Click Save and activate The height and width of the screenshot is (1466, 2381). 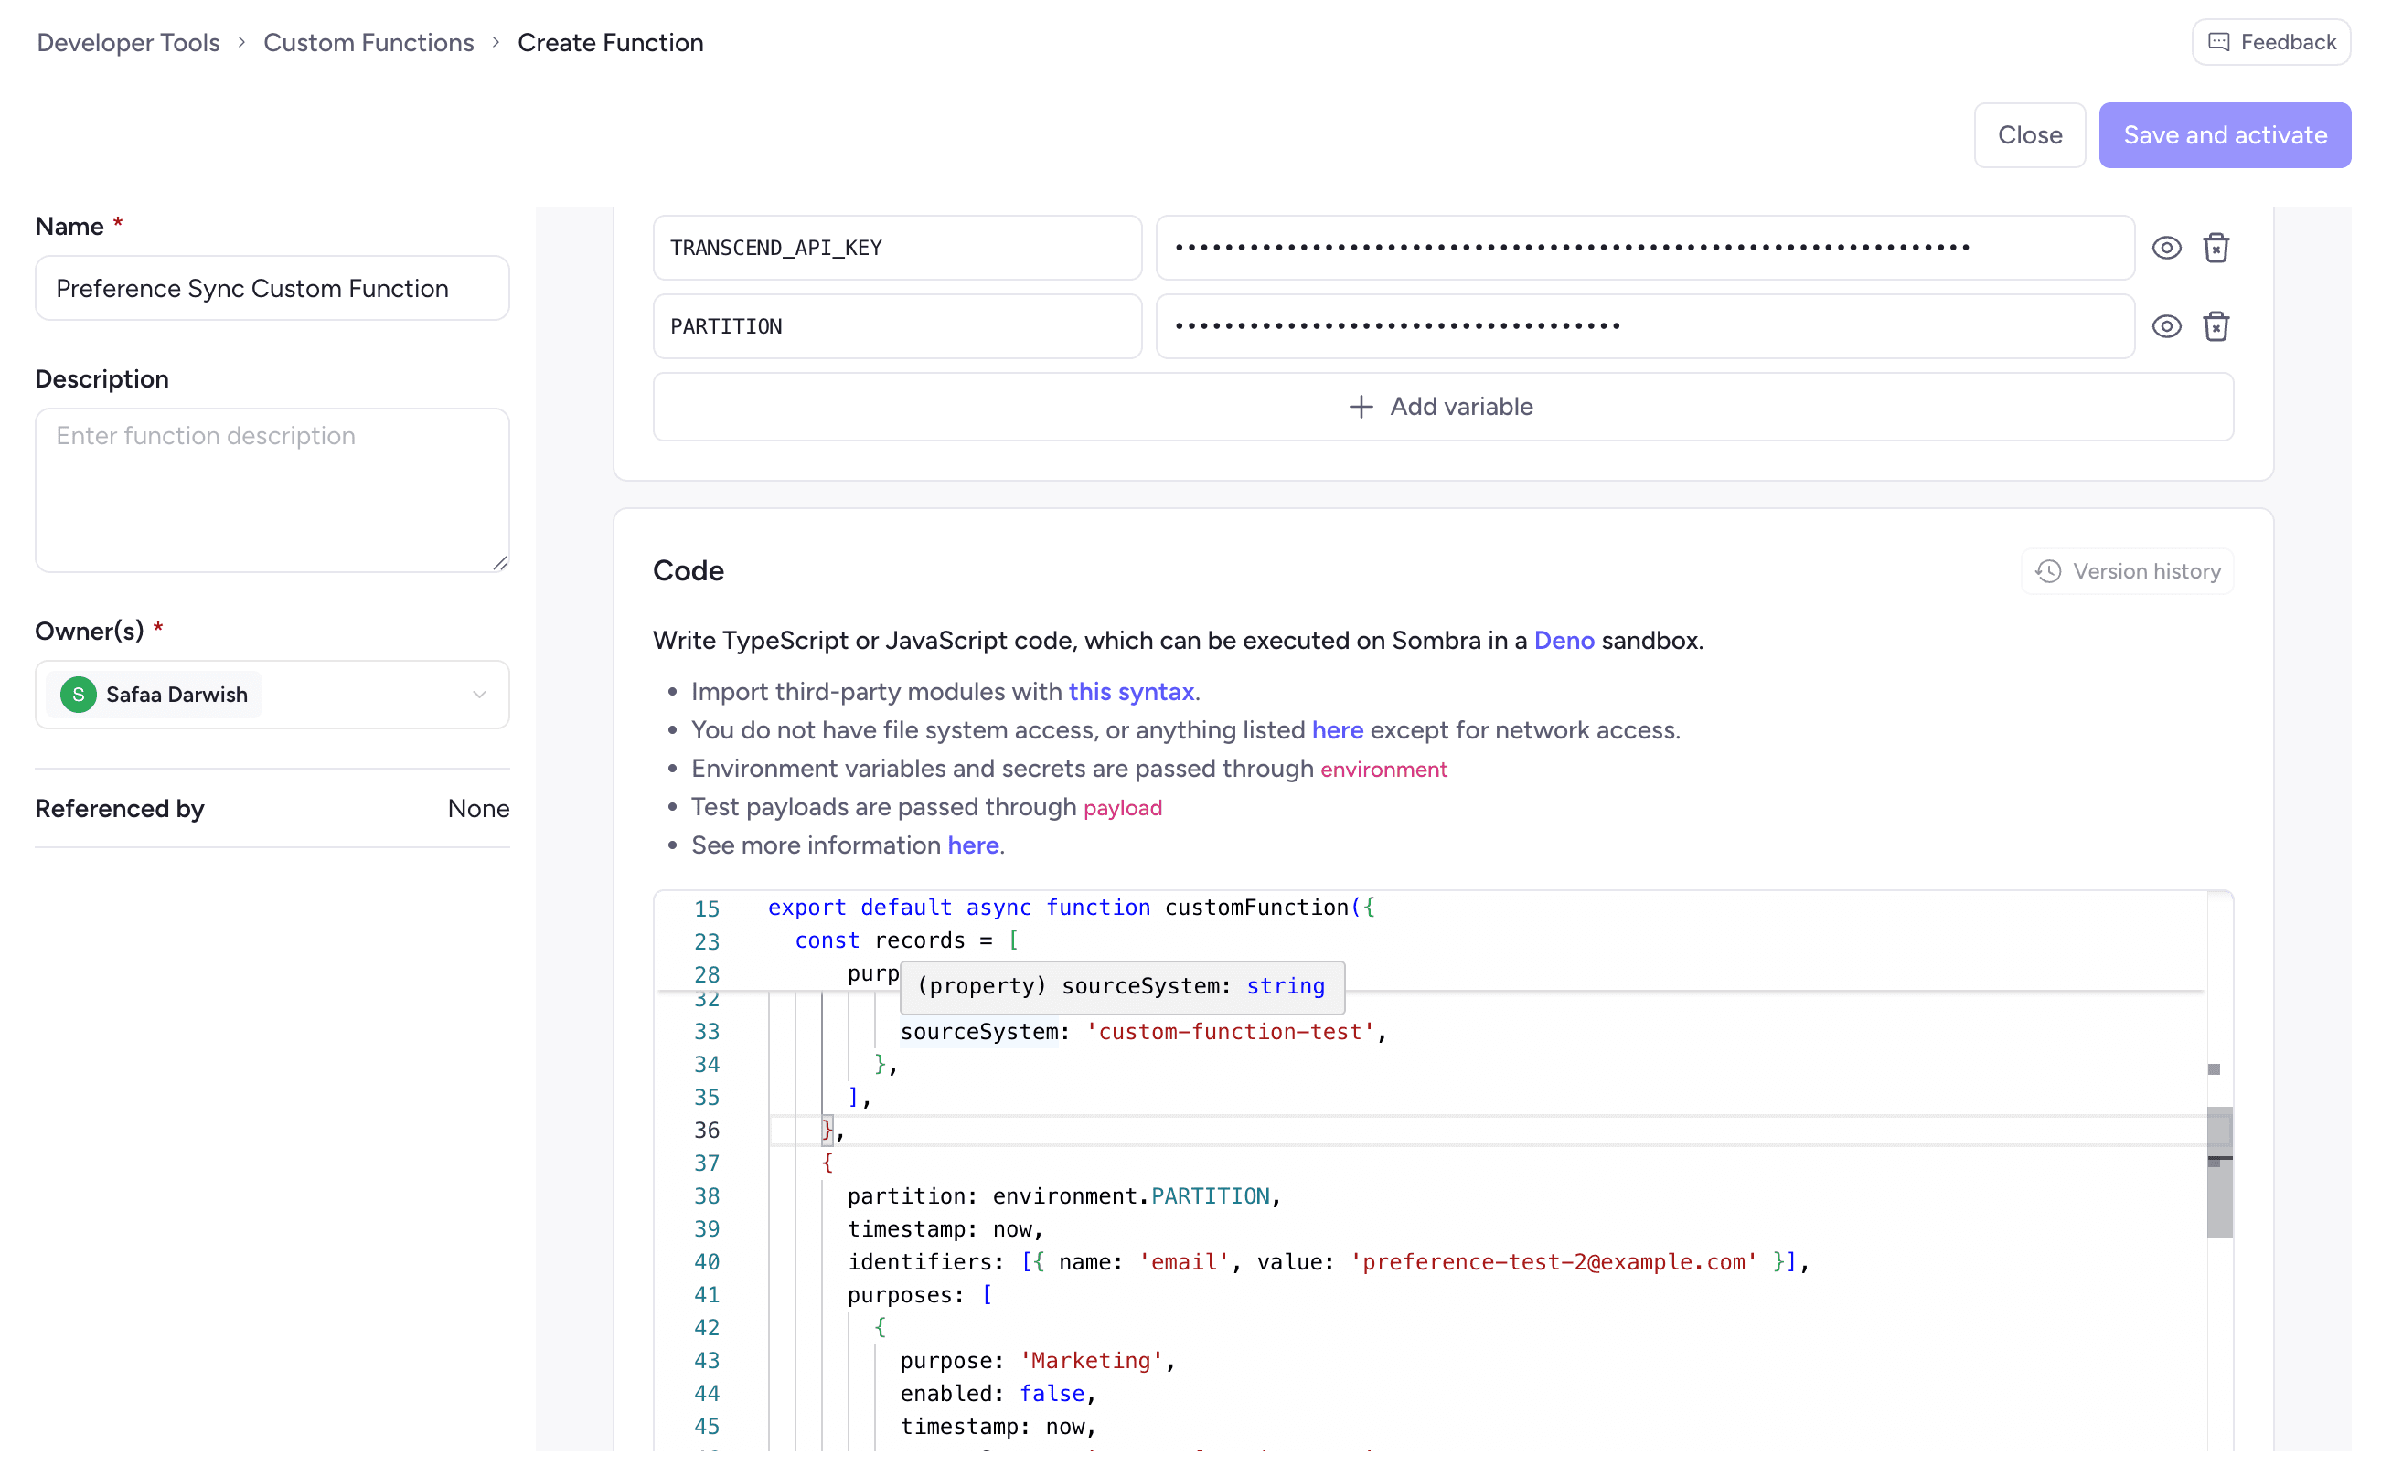coord(2224,134)
